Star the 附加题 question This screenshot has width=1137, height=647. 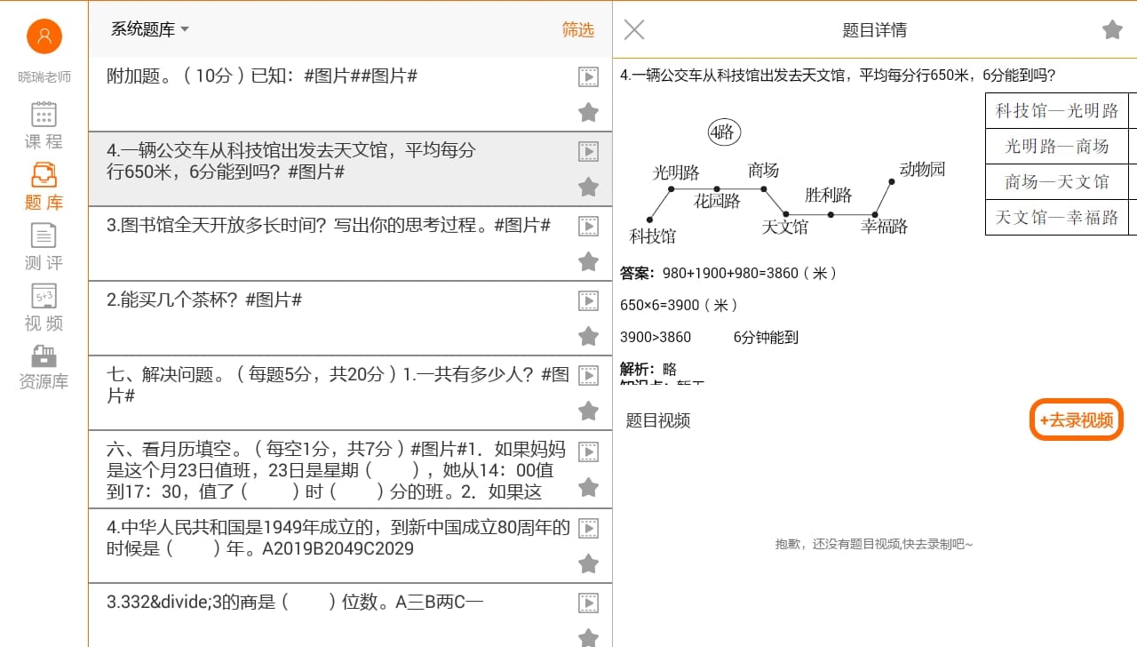pyautogui.click(x=588, y=112)
